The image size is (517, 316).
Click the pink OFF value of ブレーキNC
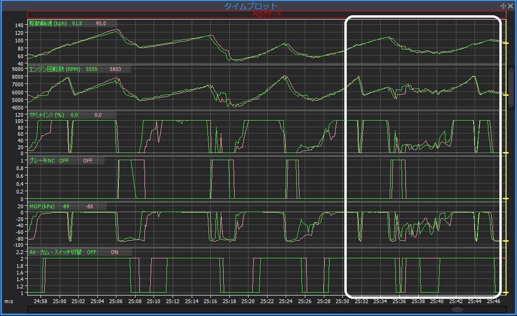pyautogui.click(x=88, y=161)
